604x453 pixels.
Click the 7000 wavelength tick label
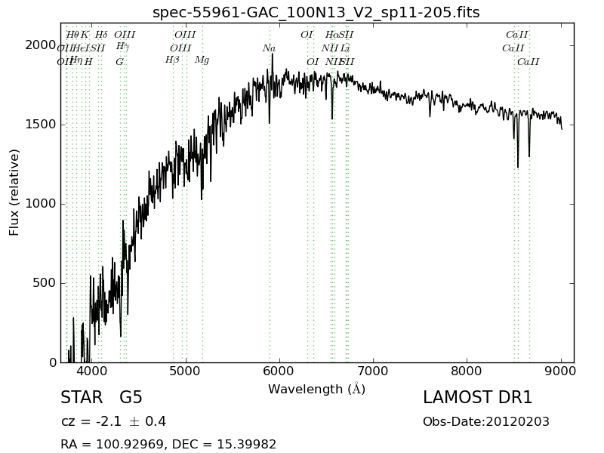click(373, 371)
